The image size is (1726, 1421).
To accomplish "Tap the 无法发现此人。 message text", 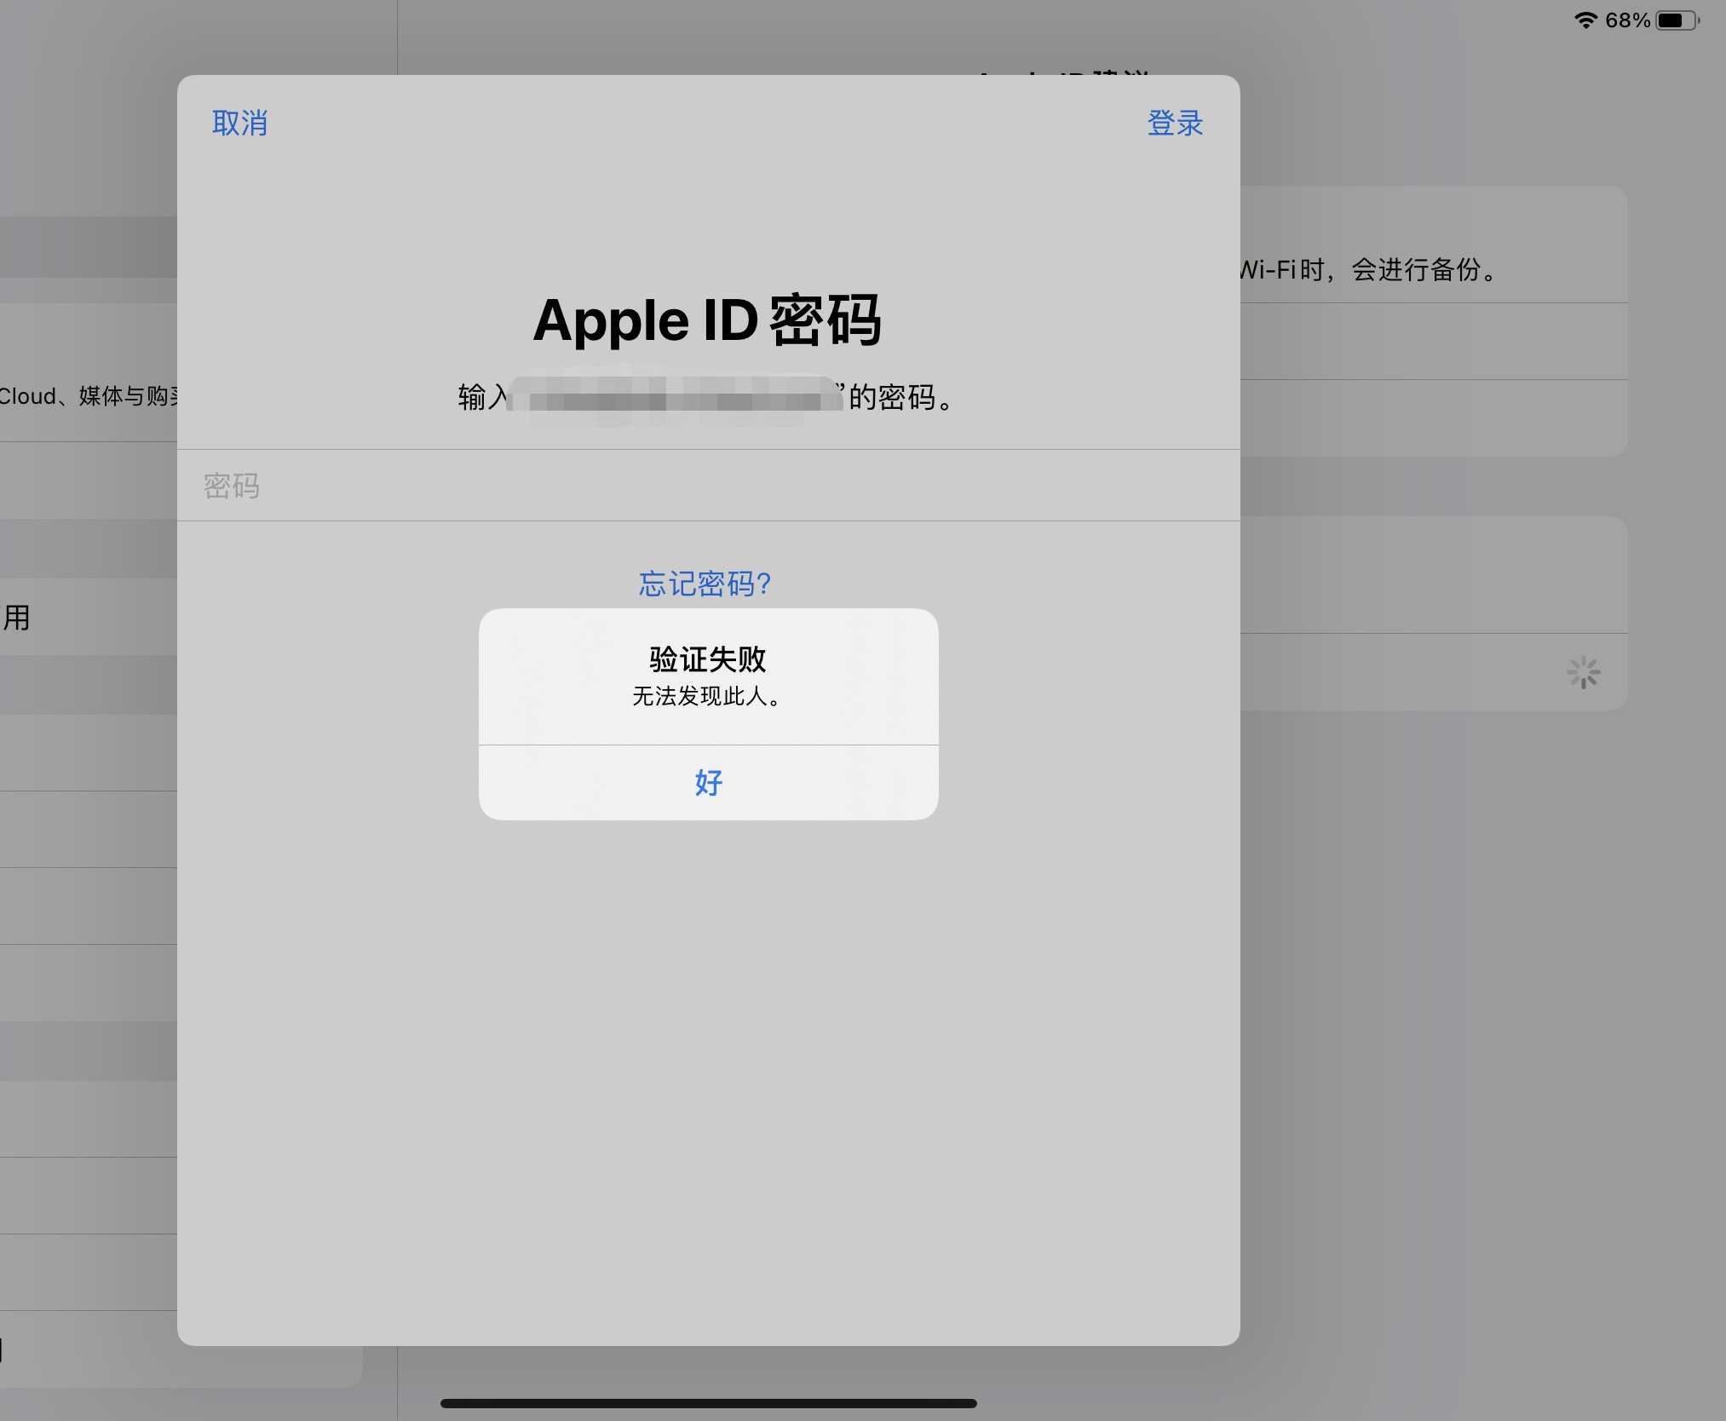I will click(x=708, y=696).
